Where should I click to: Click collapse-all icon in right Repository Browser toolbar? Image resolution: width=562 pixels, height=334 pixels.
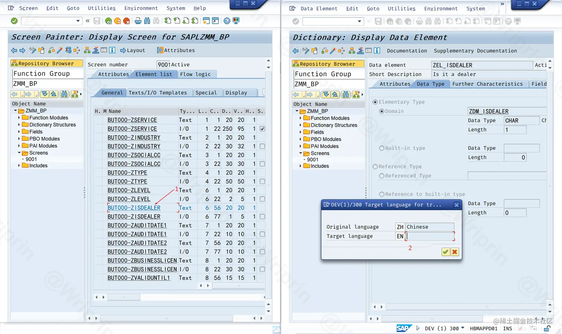pyautogui.click(x=335, y=94)
